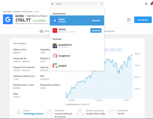Click the Volumen medio value 1.1M
The height and width of the screenshot is (119, 153).
click(x=16, y=79)
